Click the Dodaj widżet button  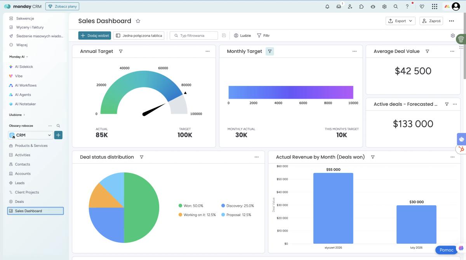click(94, 35)
